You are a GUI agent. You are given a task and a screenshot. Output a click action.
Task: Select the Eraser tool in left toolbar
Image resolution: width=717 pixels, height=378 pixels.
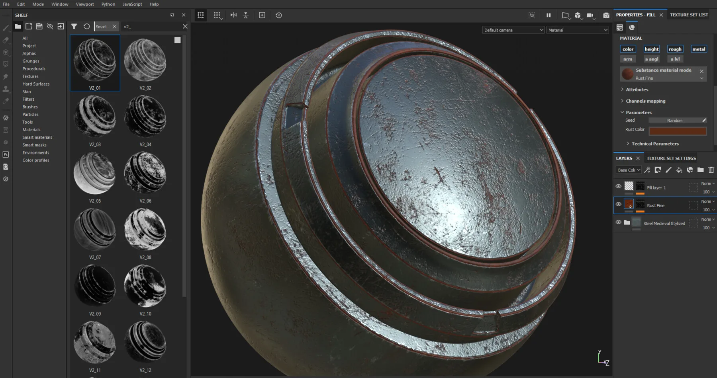[6, 40]
